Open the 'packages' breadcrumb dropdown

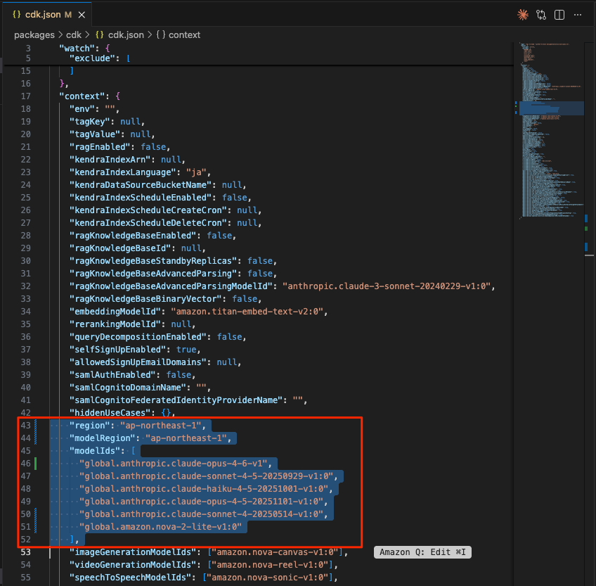34,34
